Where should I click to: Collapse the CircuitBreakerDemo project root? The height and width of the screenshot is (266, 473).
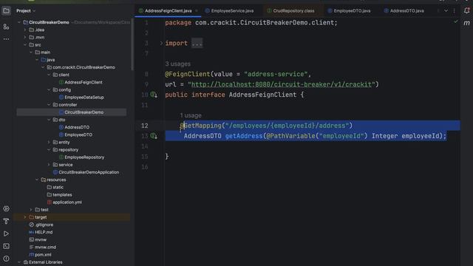coord(19,22)
